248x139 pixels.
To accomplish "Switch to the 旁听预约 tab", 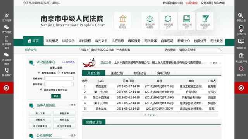I will pyautogui.click(x=163, y=73).
